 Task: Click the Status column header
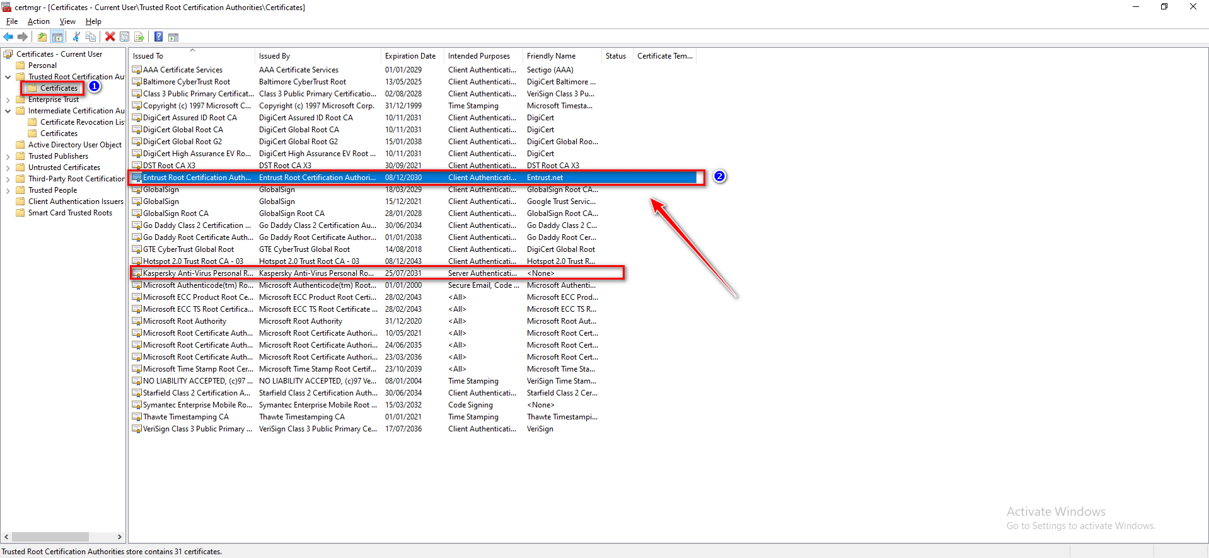[x=617, y=56]
